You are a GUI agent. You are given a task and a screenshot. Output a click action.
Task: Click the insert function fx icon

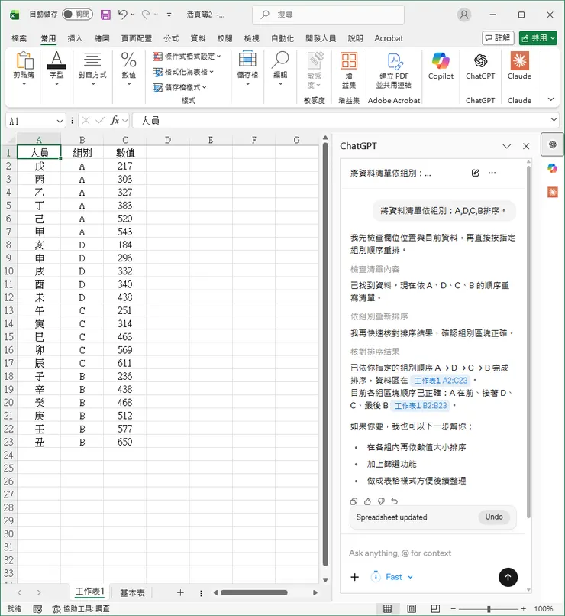[115, 120]
